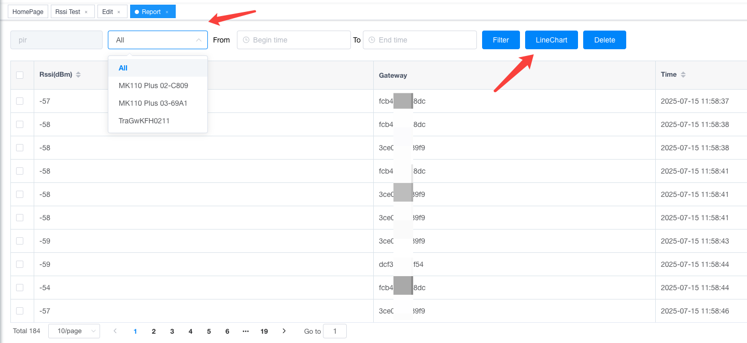Check the -54 row checkbox
This screenshot has width=747, height=343.
20,288
